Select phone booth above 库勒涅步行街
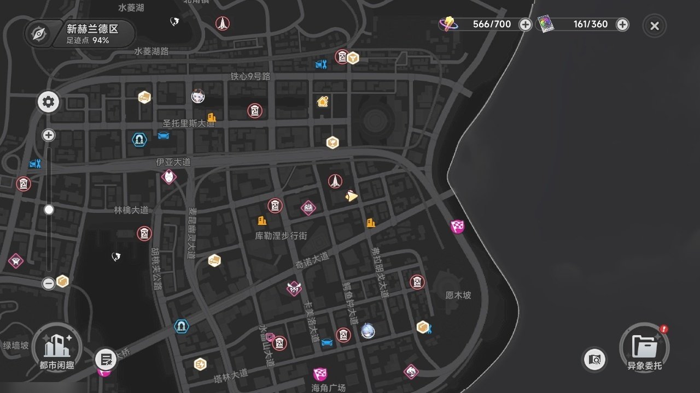Screen dimensions: 700x393 (275, 206)
